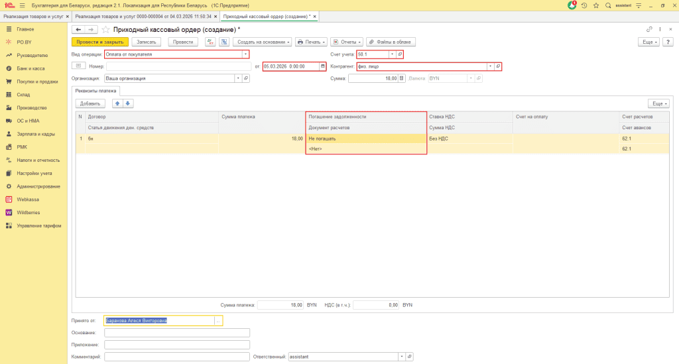Move row up with blue arrow
679x364 pixels.
pyautogui.click(x=117, y=103)
